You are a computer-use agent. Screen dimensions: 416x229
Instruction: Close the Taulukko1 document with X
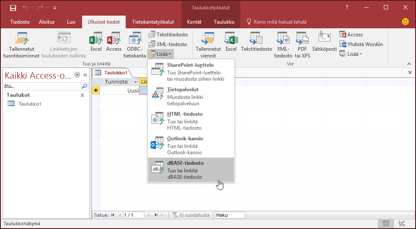[x=410, y=73]
